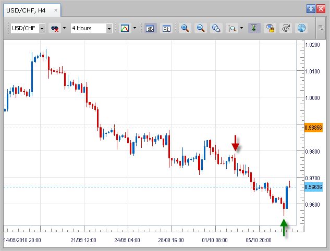Screen dimensions: 330x251
Task: Click the chain link unlink icon
Action: click(x=55, y=28)
